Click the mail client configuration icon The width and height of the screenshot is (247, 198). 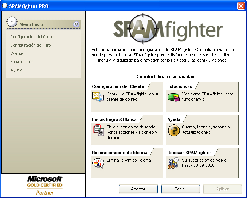click(98, 97)
